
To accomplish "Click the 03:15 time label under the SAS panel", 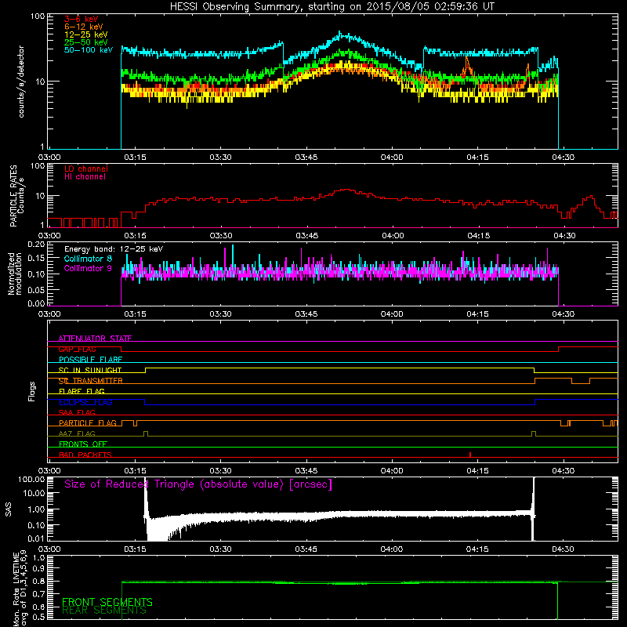I will [135, 549].
